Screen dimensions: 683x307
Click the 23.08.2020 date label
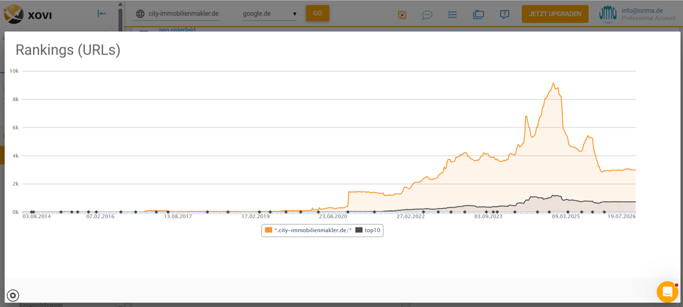(333, 217)
